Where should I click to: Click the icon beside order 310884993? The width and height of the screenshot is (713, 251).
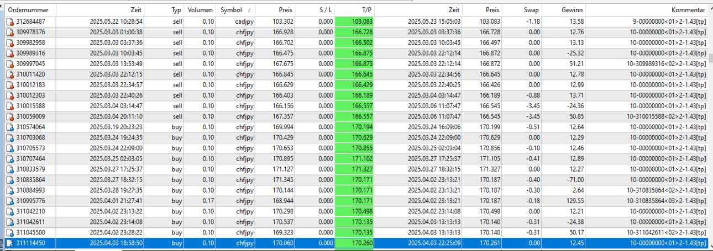[x=9, y=190]
